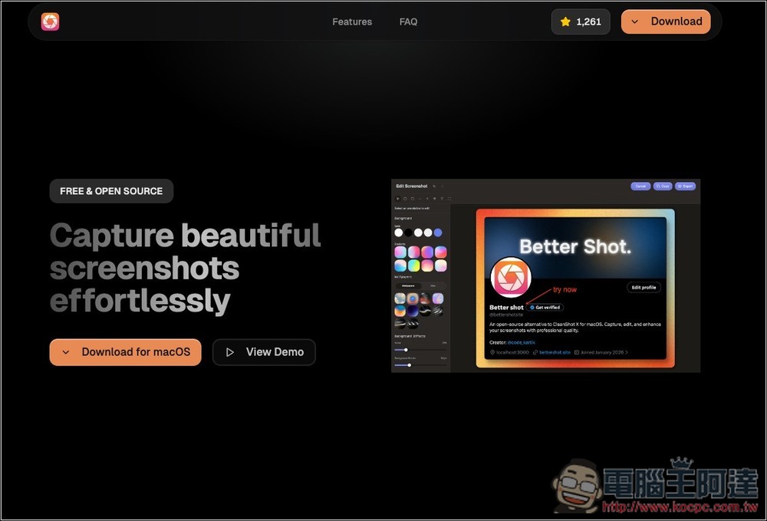Click the undo arrow beside Edit Screenshot title
This screenshot has width=767, height=521.
434,186
